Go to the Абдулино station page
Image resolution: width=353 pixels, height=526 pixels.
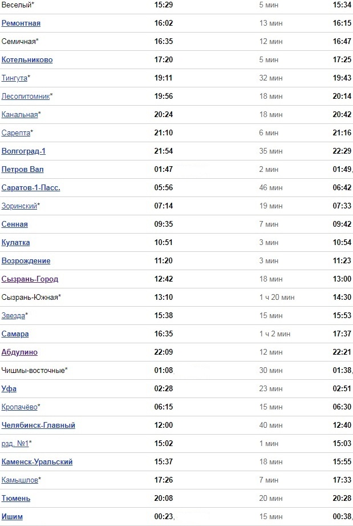tap(20, 352)
